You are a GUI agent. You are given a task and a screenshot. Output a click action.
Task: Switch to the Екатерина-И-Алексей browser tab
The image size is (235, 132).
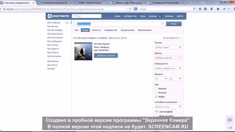click(x=167, y=3)
